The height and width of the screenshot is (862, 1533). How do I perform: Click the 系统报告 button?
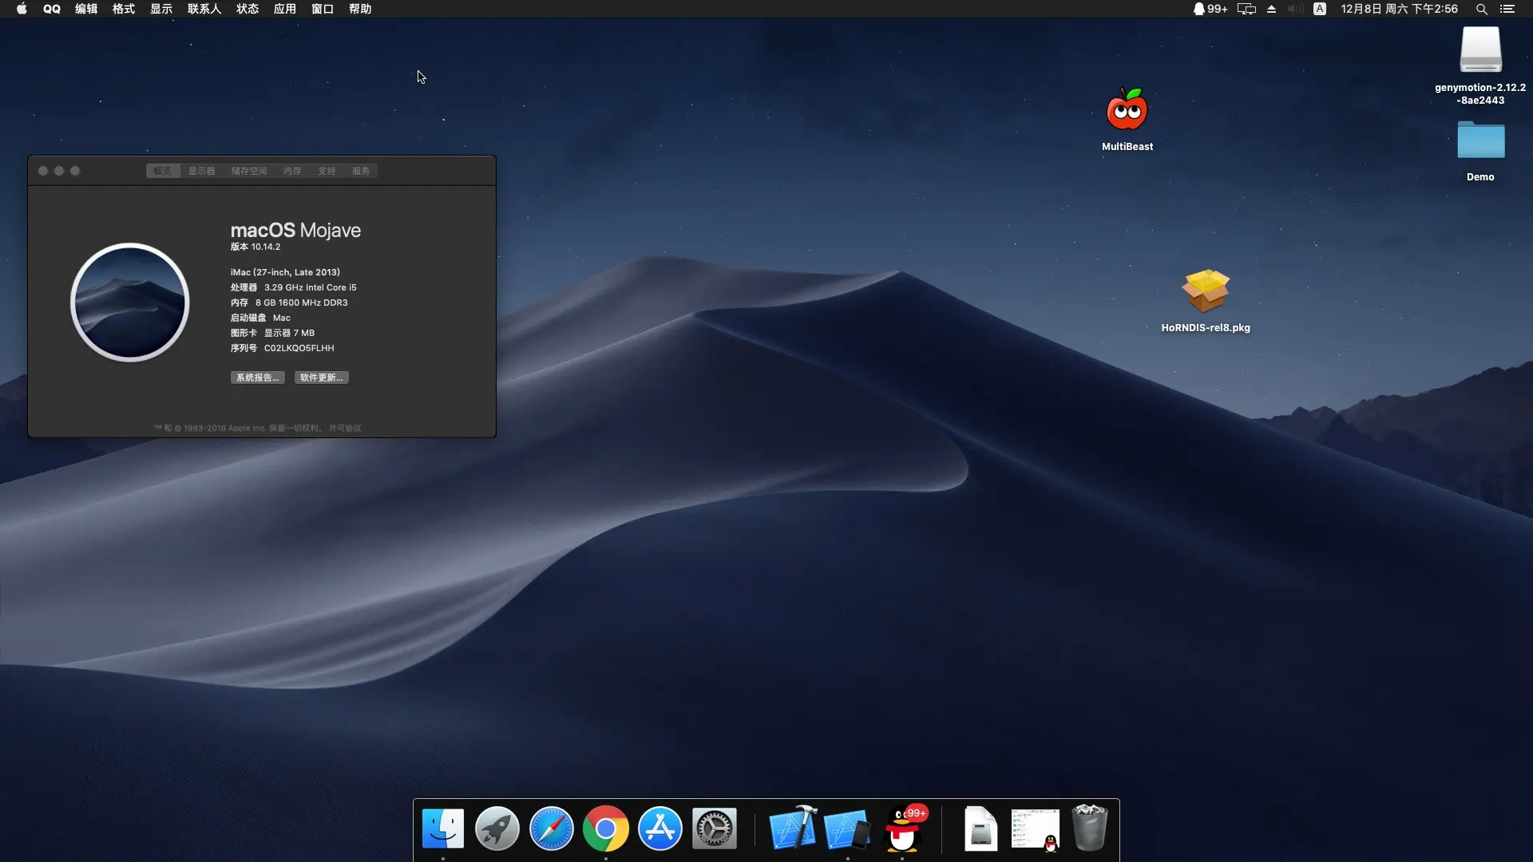257,378
